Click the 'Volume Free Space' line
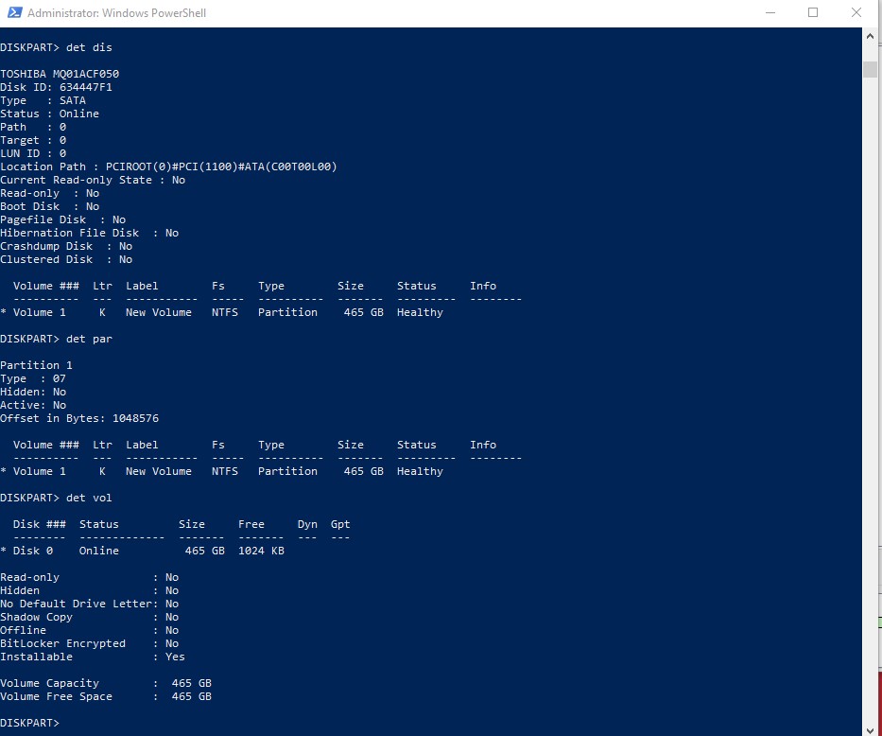Screen dimensions: 882x736 coord(104,696)
